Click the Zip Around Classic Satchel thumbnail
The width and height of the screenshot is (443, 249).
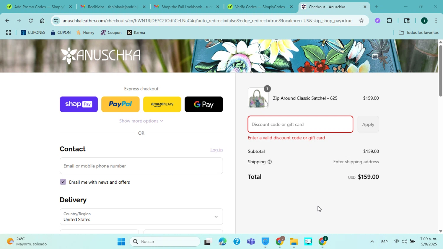[258, 98]
